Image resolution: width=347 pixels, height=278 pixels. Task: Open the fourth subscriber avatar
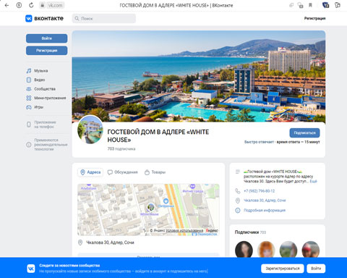click(x=310, y=250)
